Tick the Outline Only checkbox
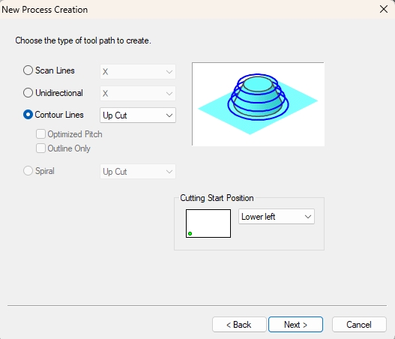The image size is (395, 339). [40, 148]
